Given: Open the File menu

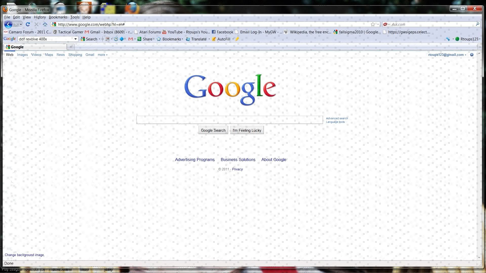Looking at the screenshot, I should (7, 17).
